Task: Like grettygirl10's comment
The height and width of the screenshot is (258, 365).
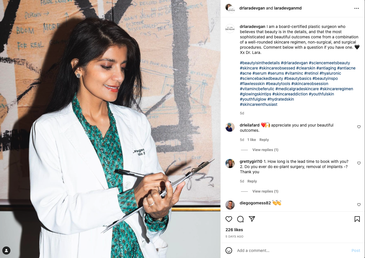Action: coord(359,163)
